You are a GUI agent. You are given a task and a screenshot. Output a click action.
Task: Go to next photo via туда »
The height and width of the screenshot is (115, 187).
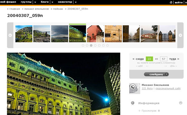coord(174,59)
